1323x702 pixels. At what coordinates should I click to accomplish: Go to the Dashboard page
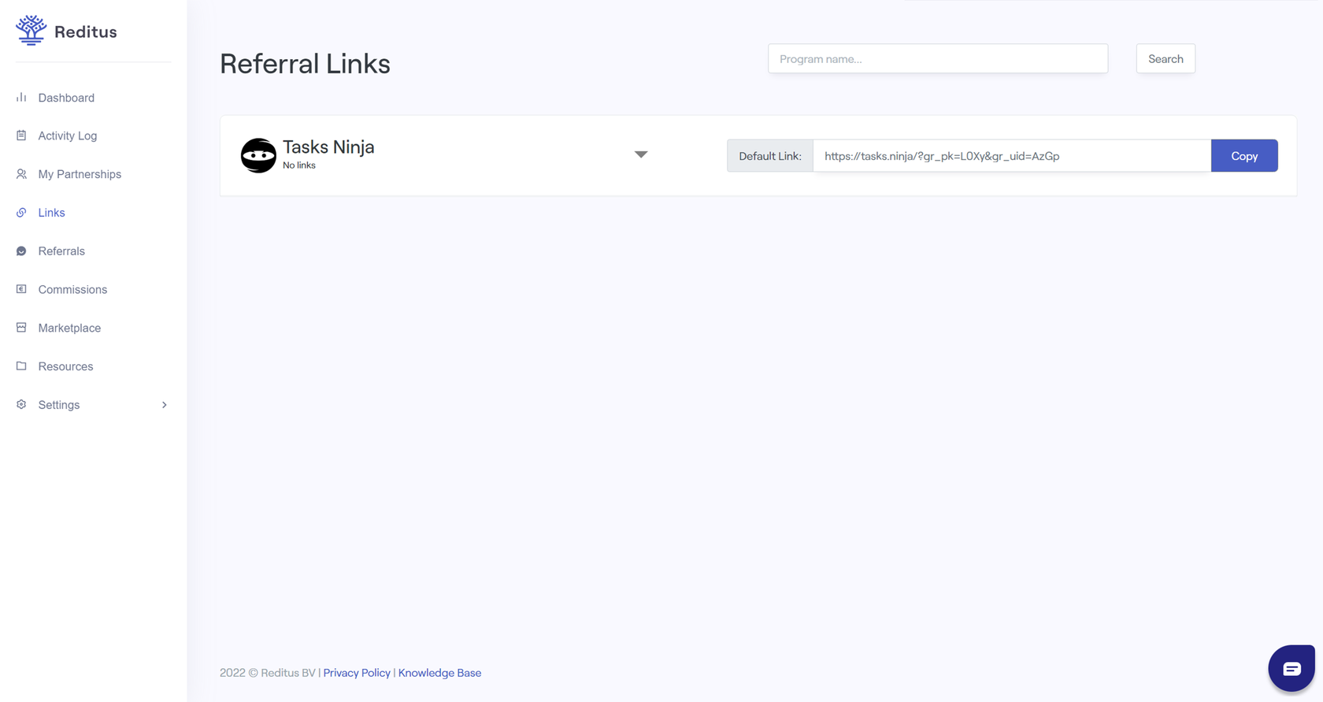pos(66,98)
